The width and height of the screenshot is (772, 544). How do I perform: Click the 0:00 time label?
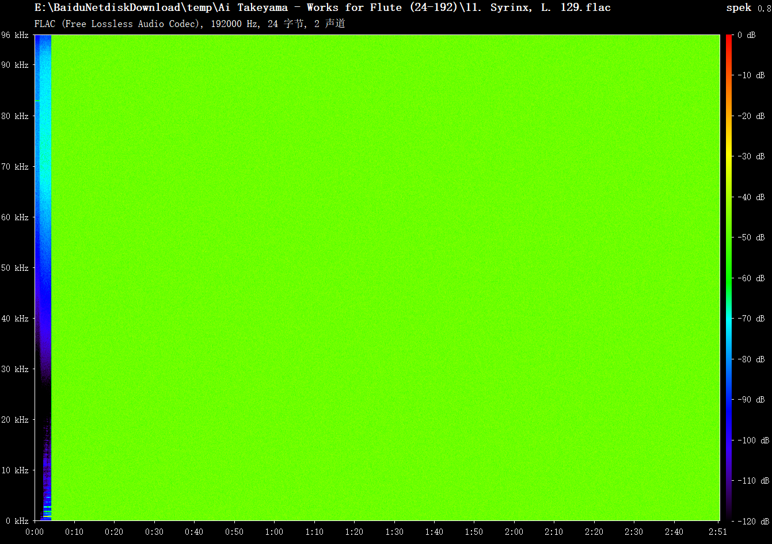35,532
